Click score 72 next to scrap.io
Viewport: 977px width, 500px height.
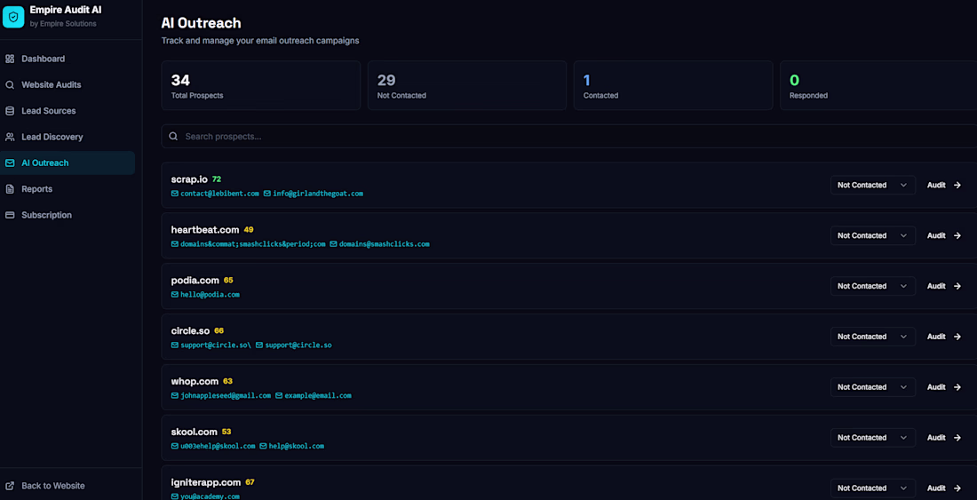tap(216, 179)
